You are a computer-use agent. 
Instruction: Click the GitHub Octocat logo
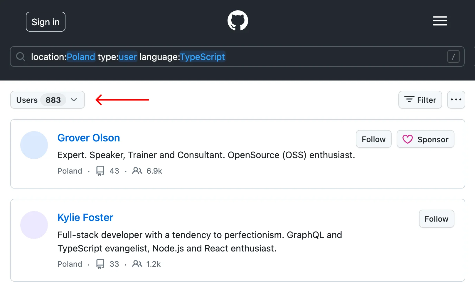[x=237, y=20]
